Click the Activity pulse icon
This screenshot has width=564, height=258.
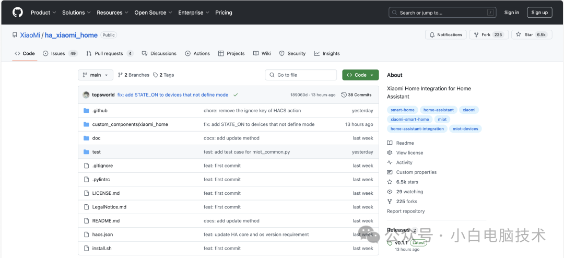(x=390, y=162)
